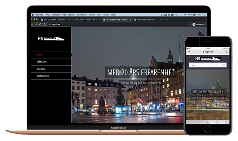
Task: Tap the AA reader button in phone Safari
Action: pos(189,52)
